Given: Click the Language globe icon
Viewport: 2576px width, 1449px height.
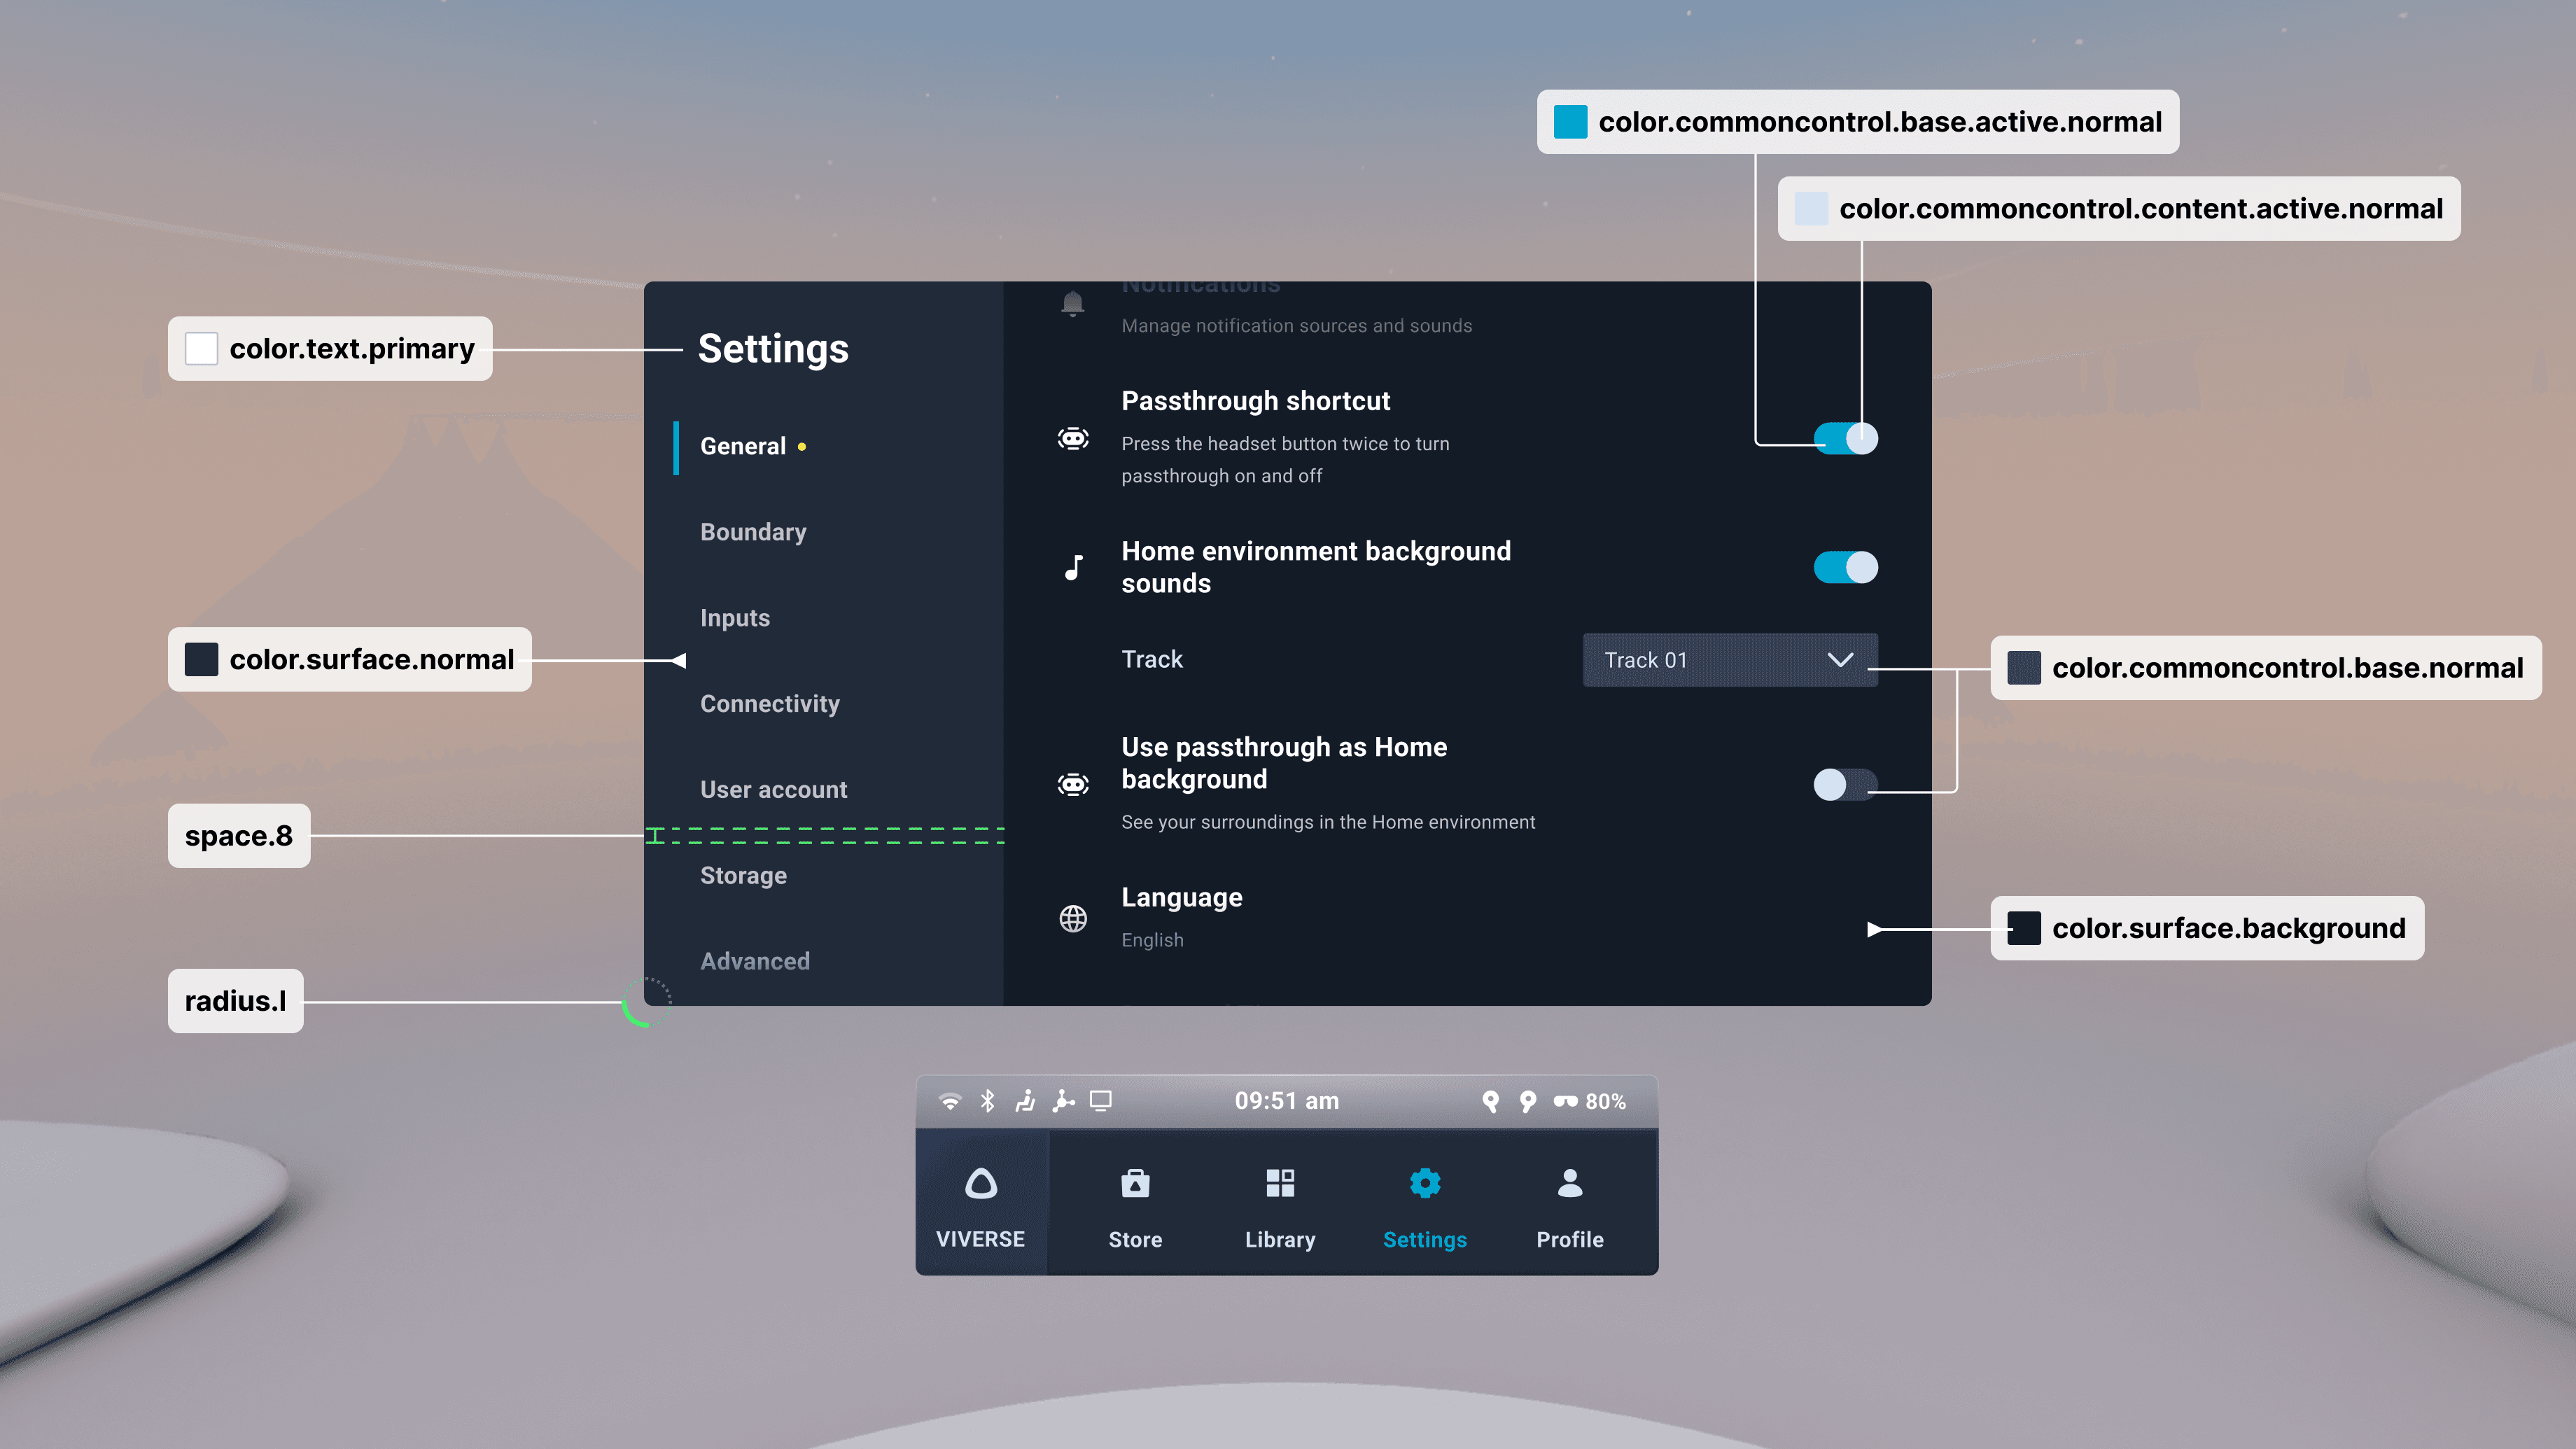Looking at the screenshot, I should click(1073, 918).
